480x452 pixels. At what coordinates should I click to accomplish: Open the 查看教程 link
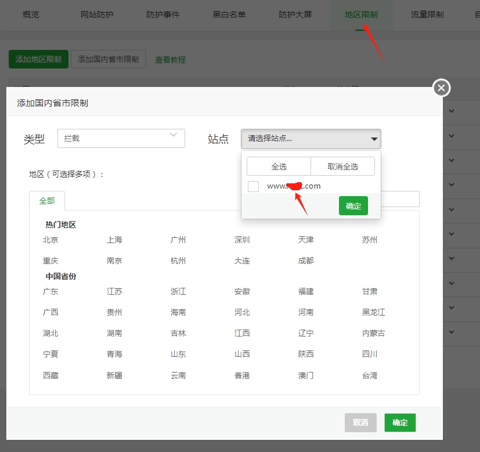point(170,60)
